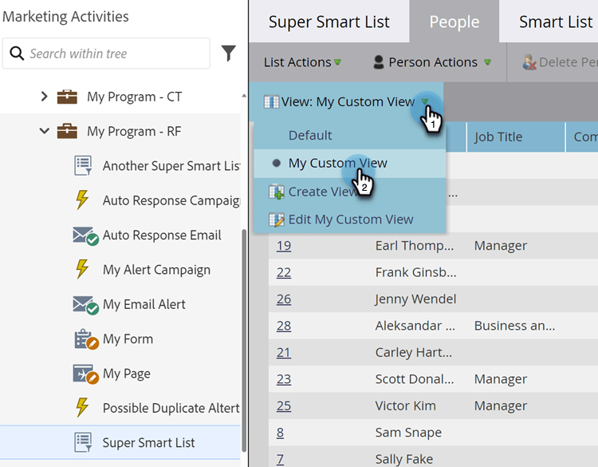Click the My Program - CT briefcase icon
The image size is (598, 467).
[x=67, y=97]
